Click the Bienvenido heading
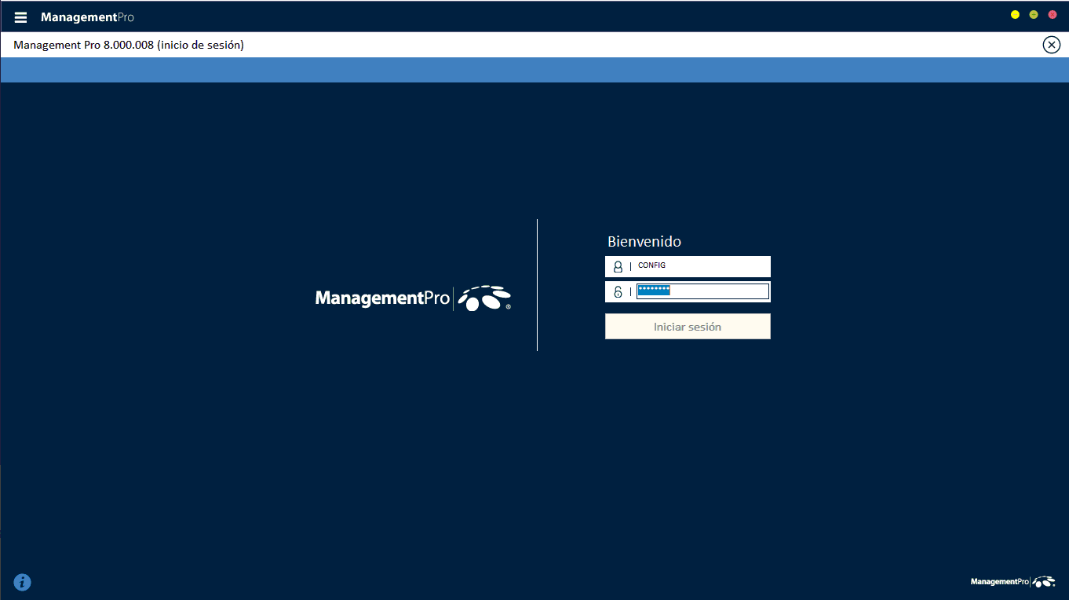The image size is (1069, 600). tap(644, 242)
